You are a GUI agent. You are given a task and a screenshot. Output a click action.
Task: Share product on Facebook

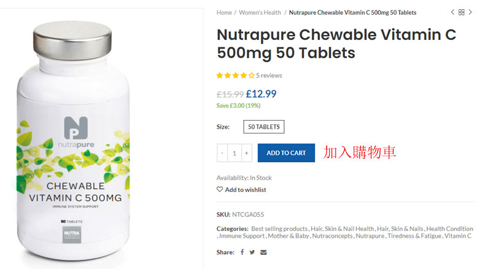tap(242, 252)
